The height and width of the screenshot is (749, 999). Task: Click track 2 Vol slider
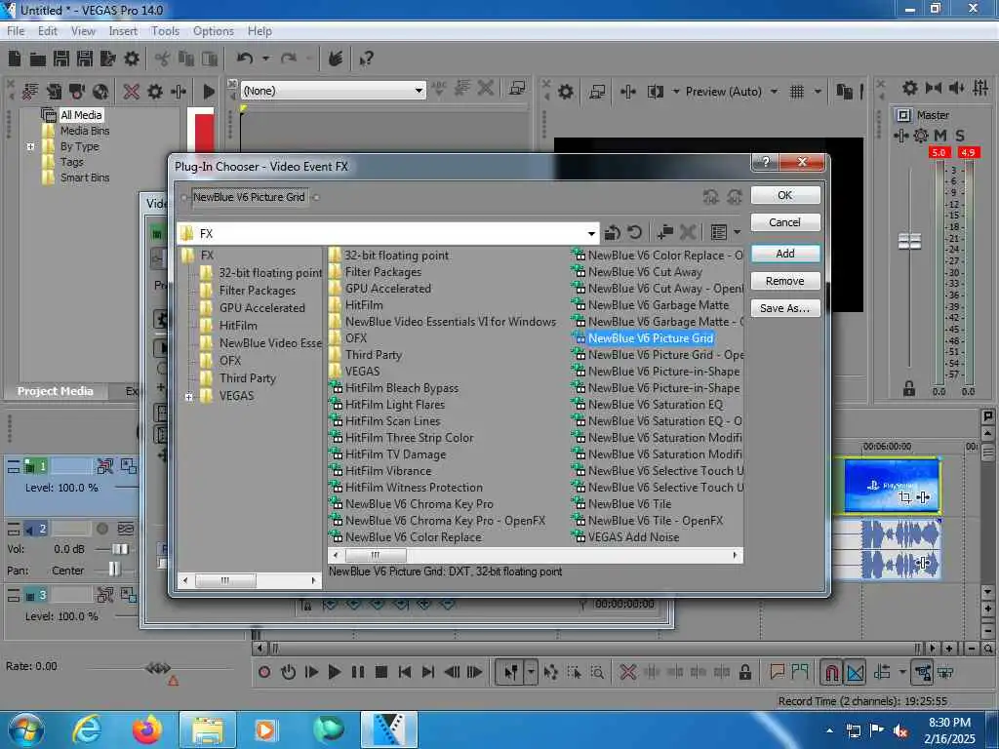(120, 549)
